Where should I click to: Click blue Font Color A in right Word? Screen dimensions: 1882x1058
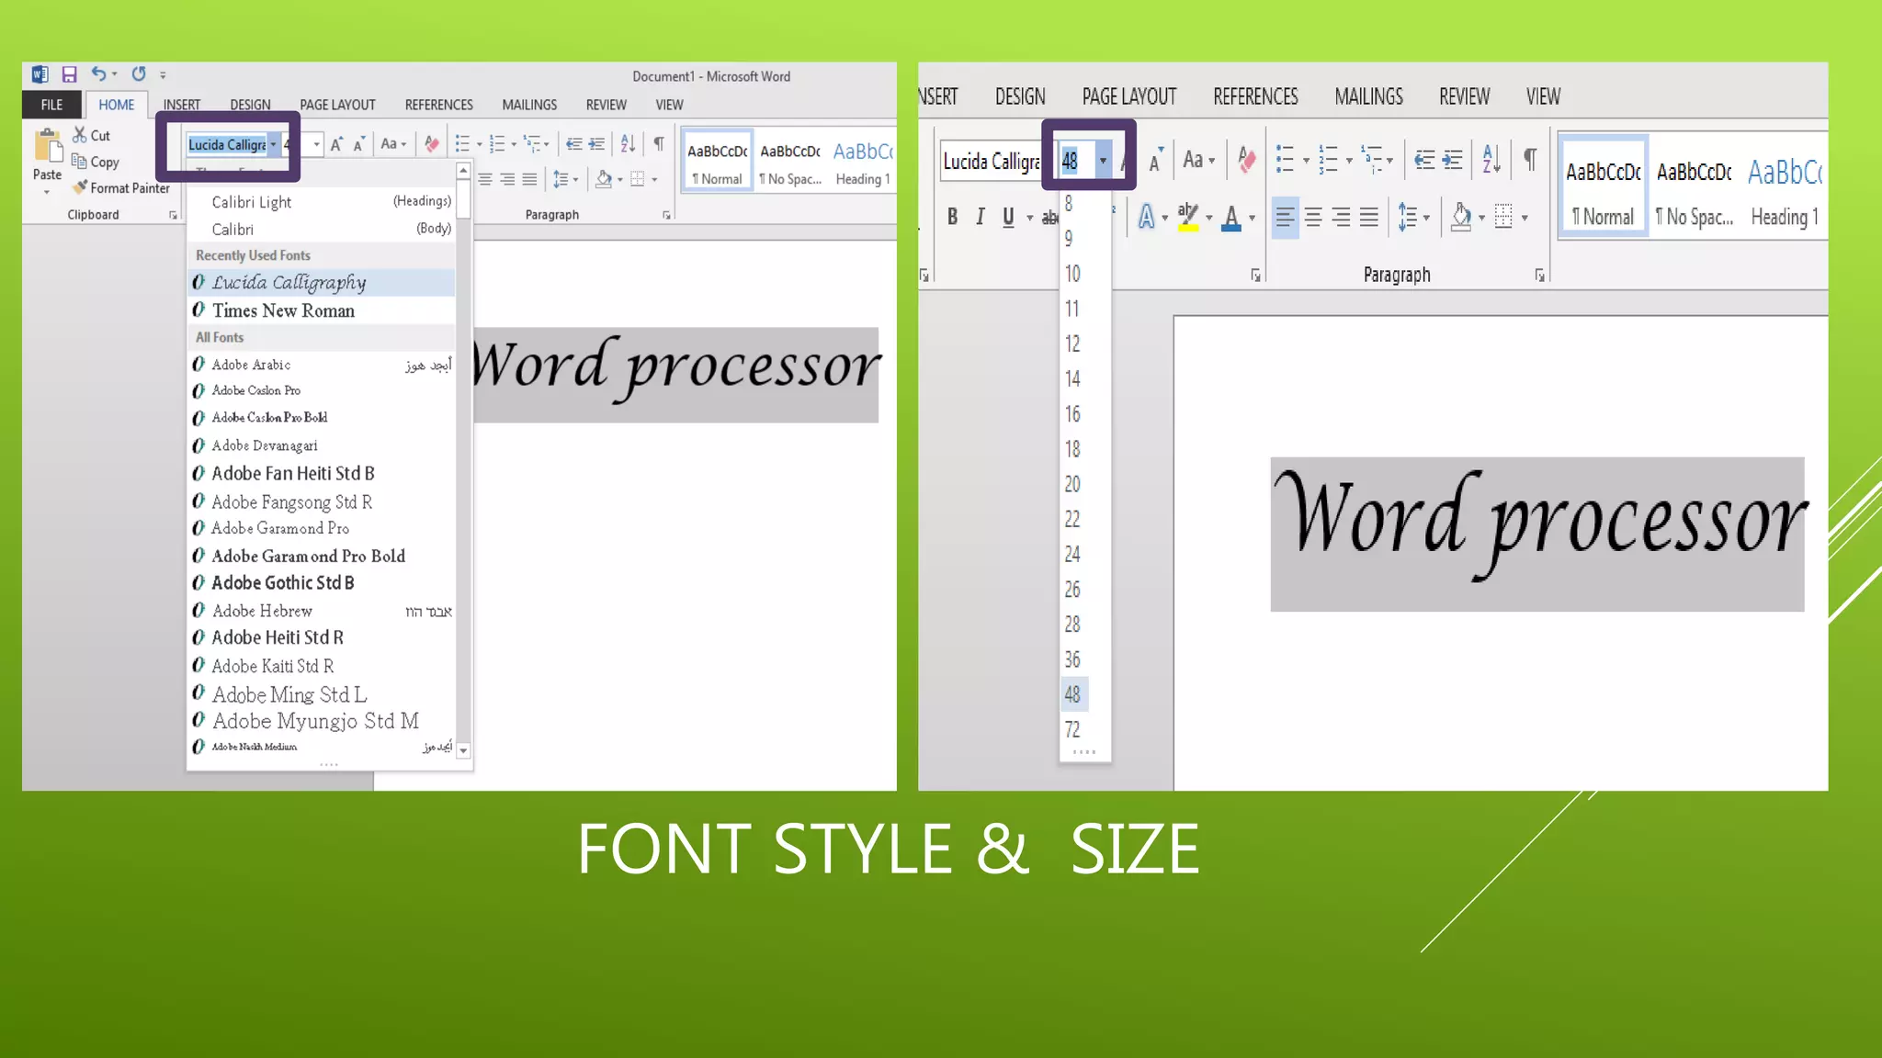click(1231, 217)
